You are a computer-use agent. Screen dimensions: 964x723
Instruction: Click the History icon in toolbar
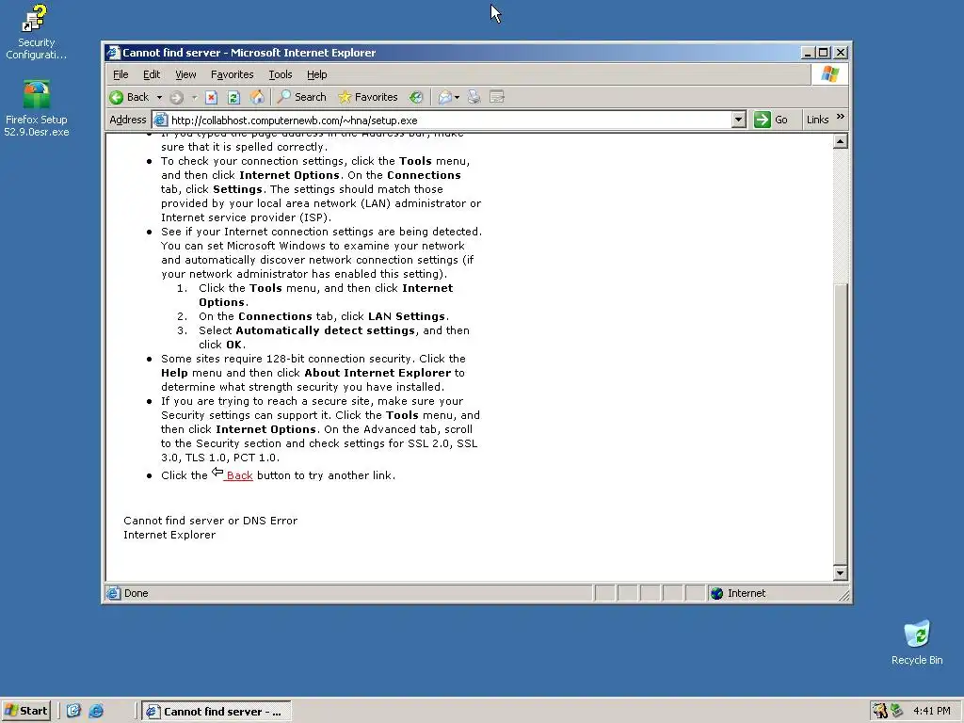(x=416, y=97)
